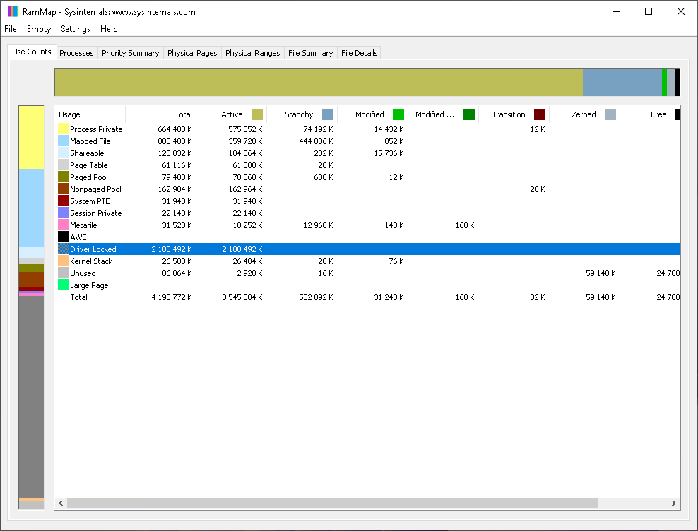Viewport: 698px width, 531px height.
Task: Open the File Summary tab
Action: click(310, 53)
